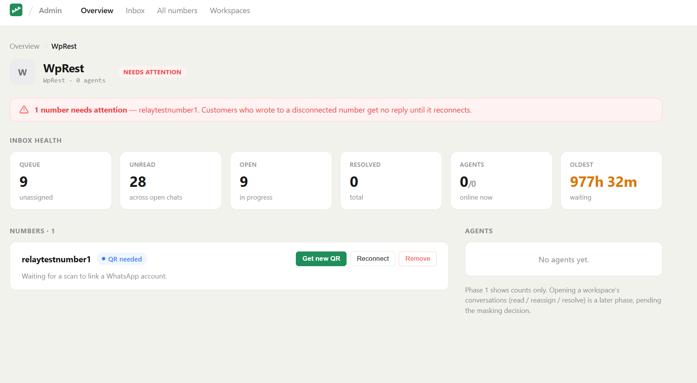Go to All numbers tab
697x383 pixels.
tap(177, 10)
